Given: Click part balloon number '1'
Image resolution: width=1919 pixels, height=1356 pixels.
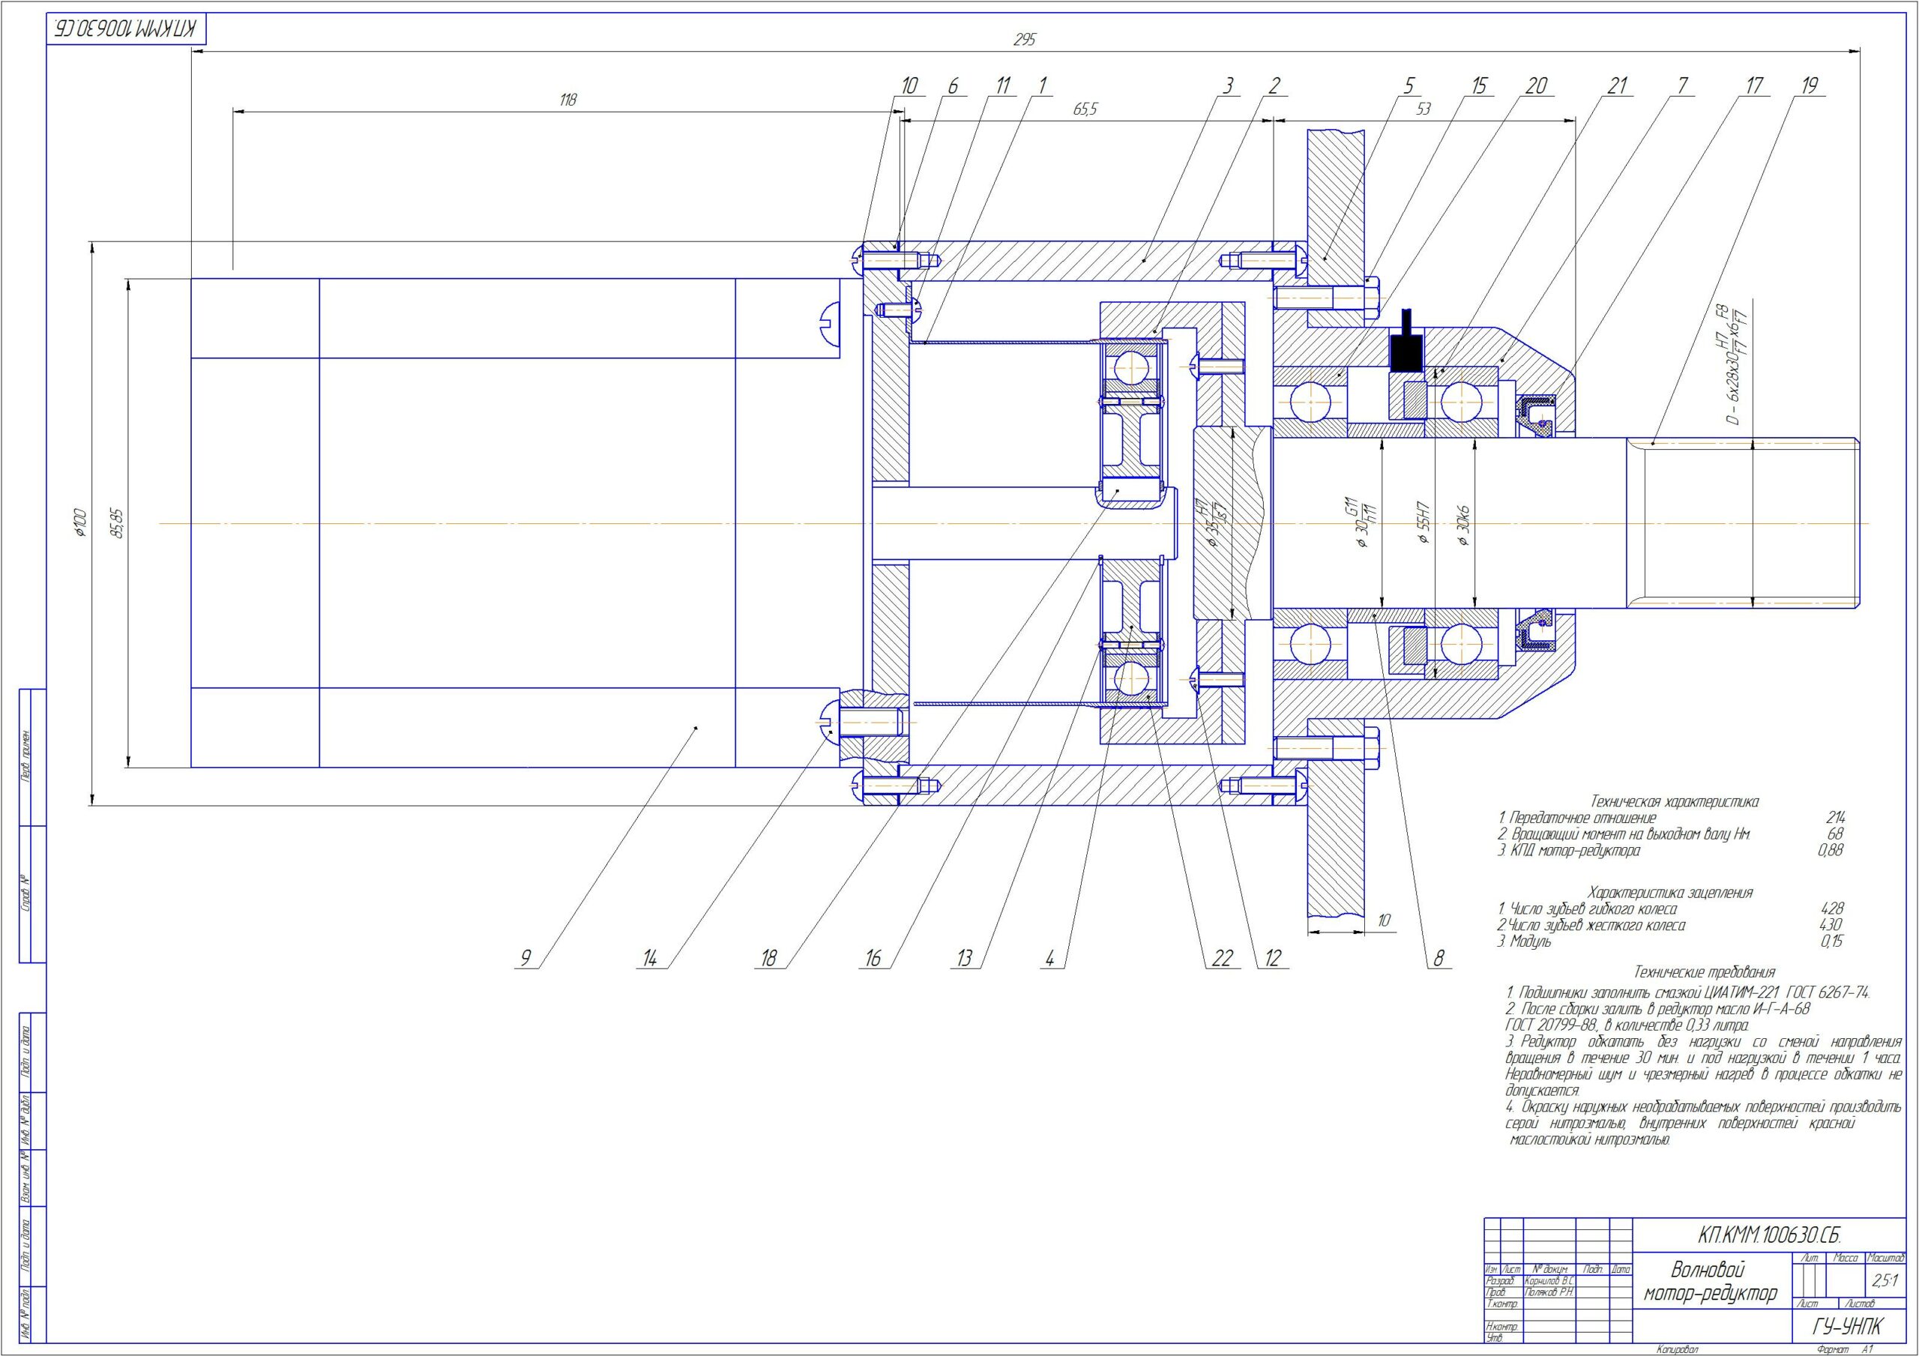Looking at the screenshot, I should click(x=1041, y=86).
